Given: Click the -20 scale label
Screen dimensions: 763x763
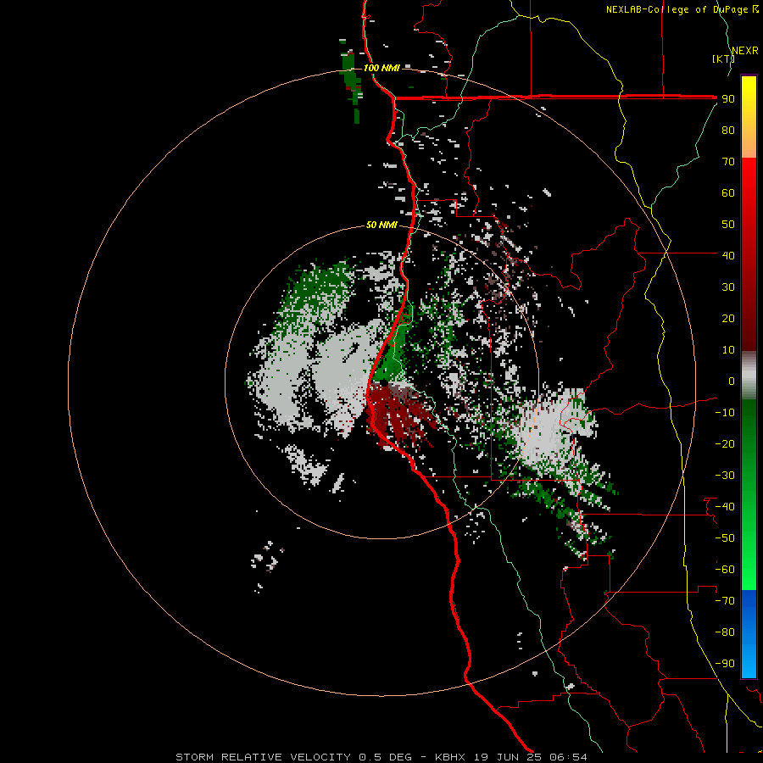Looking at the screenshot, I should [x=725, y=443].
